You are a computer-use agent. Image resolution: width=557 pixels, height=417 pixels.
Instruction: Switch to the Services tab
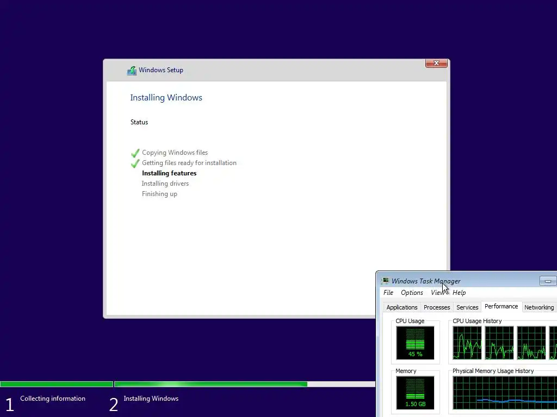coord(467,307)
